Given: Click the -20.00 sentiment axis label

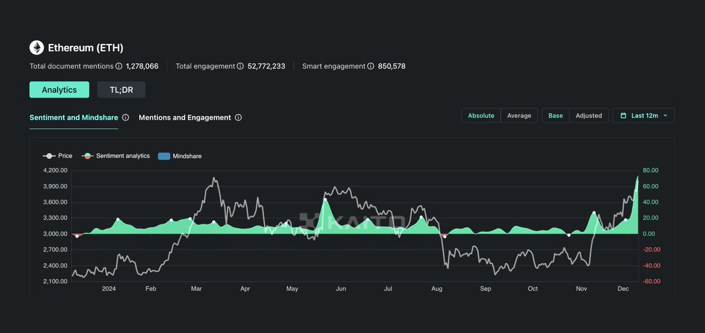Looking at the screenshot, I should pos(650,250).
